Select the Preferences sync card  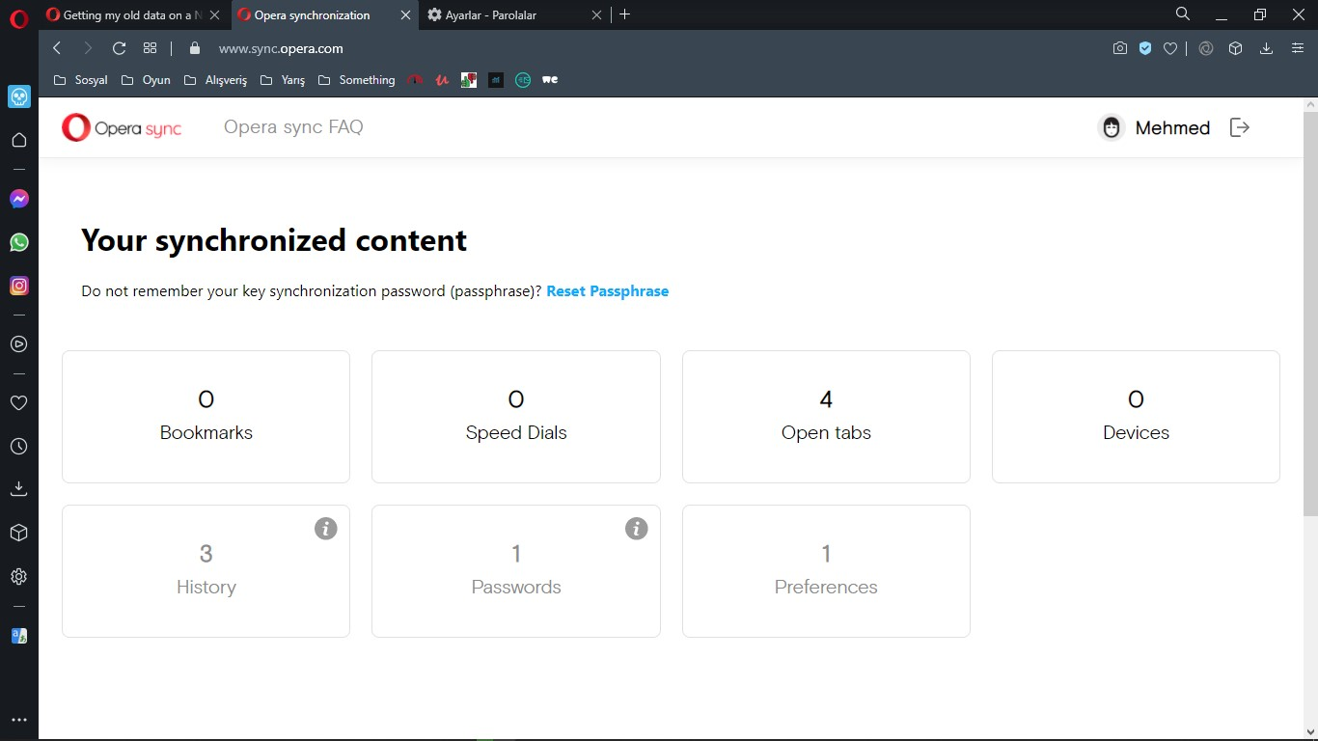point(826,571)
